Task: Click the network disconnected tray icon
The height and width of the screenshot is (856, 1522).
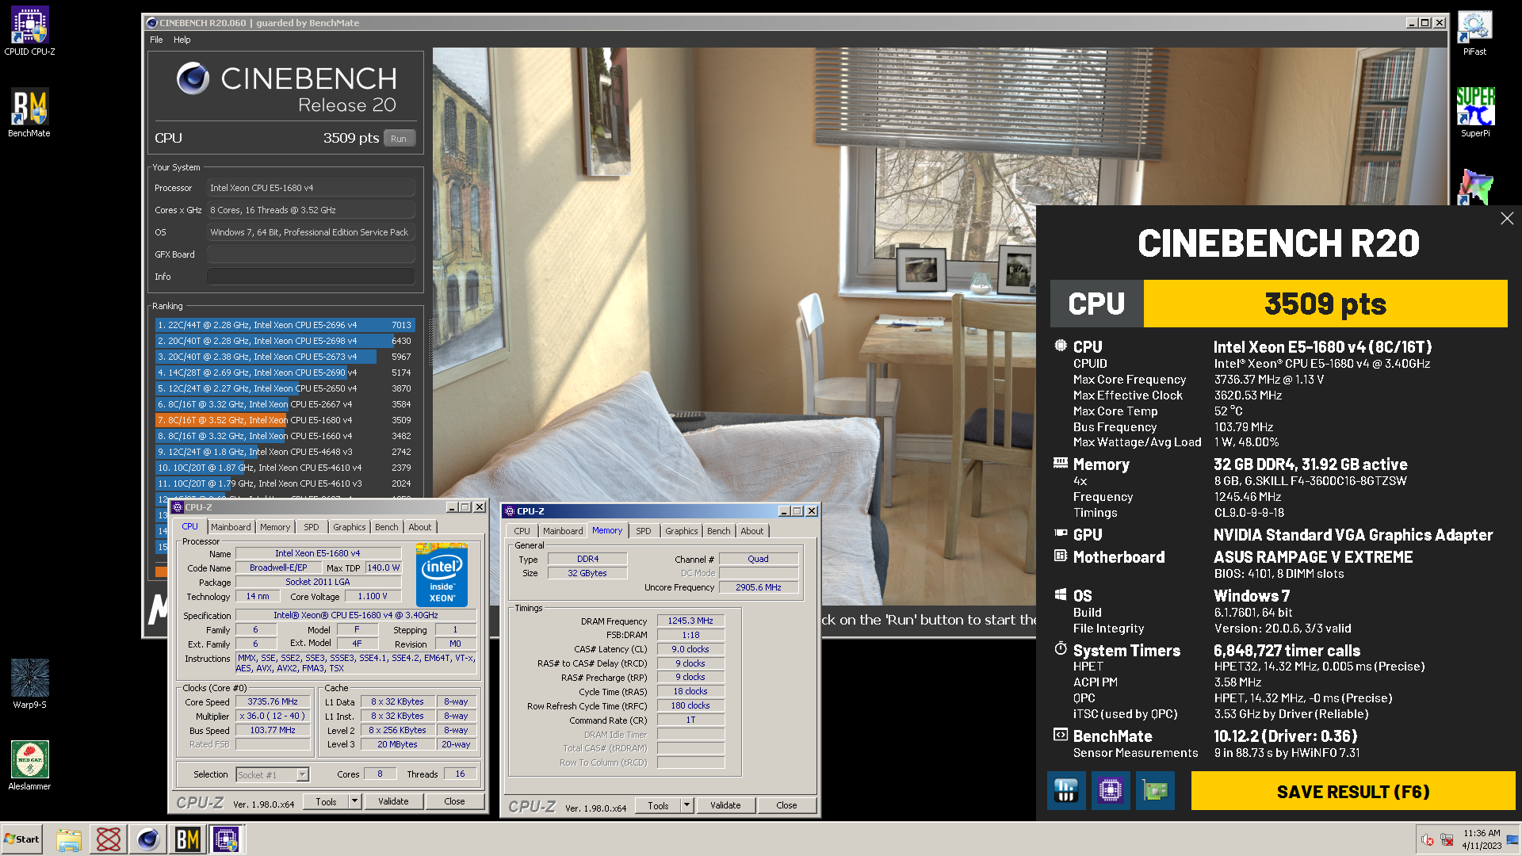Action: coord(1447,839)
